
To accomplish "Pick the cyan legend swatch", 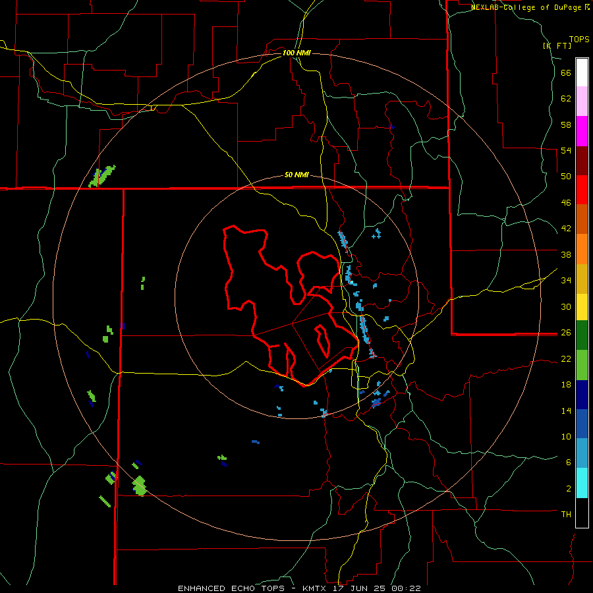I will pyautogui.click(x=582, y=483).
